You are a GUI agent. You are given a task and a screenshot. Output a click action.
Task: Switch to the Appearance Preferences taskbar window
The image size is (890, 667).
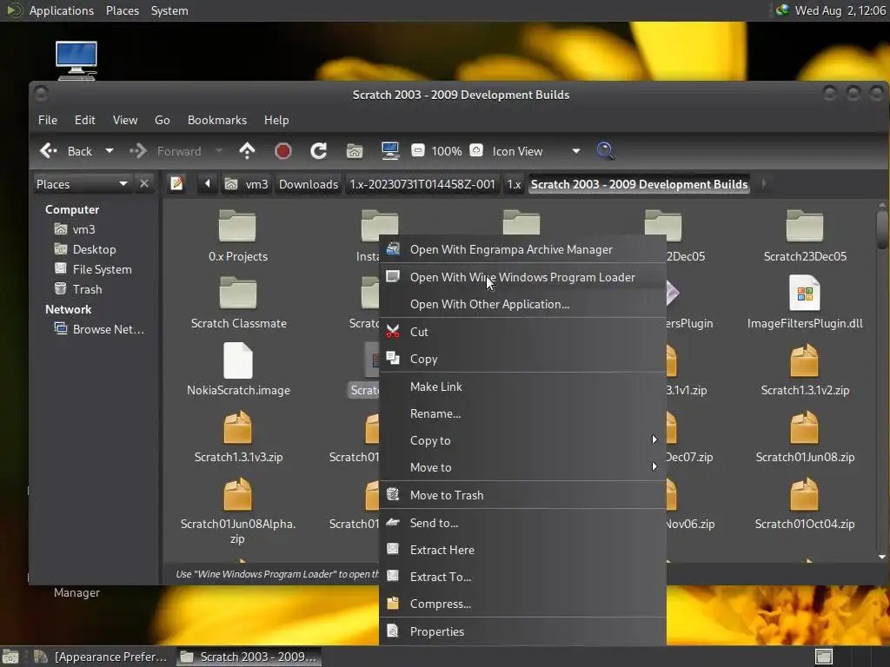point(101,657)
